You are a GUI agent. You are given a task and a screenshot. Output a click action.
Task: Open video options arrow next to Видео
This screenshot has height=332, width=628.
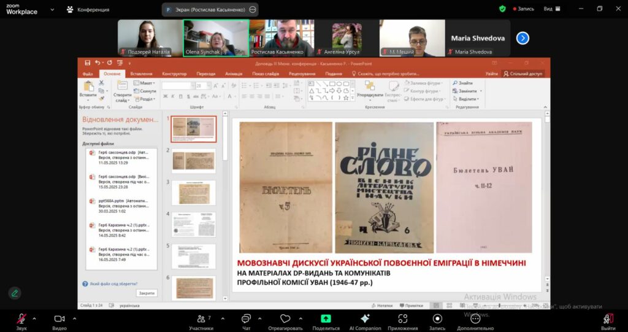coord(74,318)
